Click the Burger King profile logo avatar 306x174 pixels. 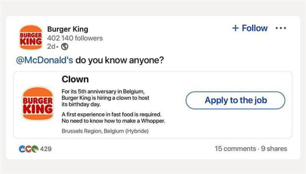(x=31, y=37)
